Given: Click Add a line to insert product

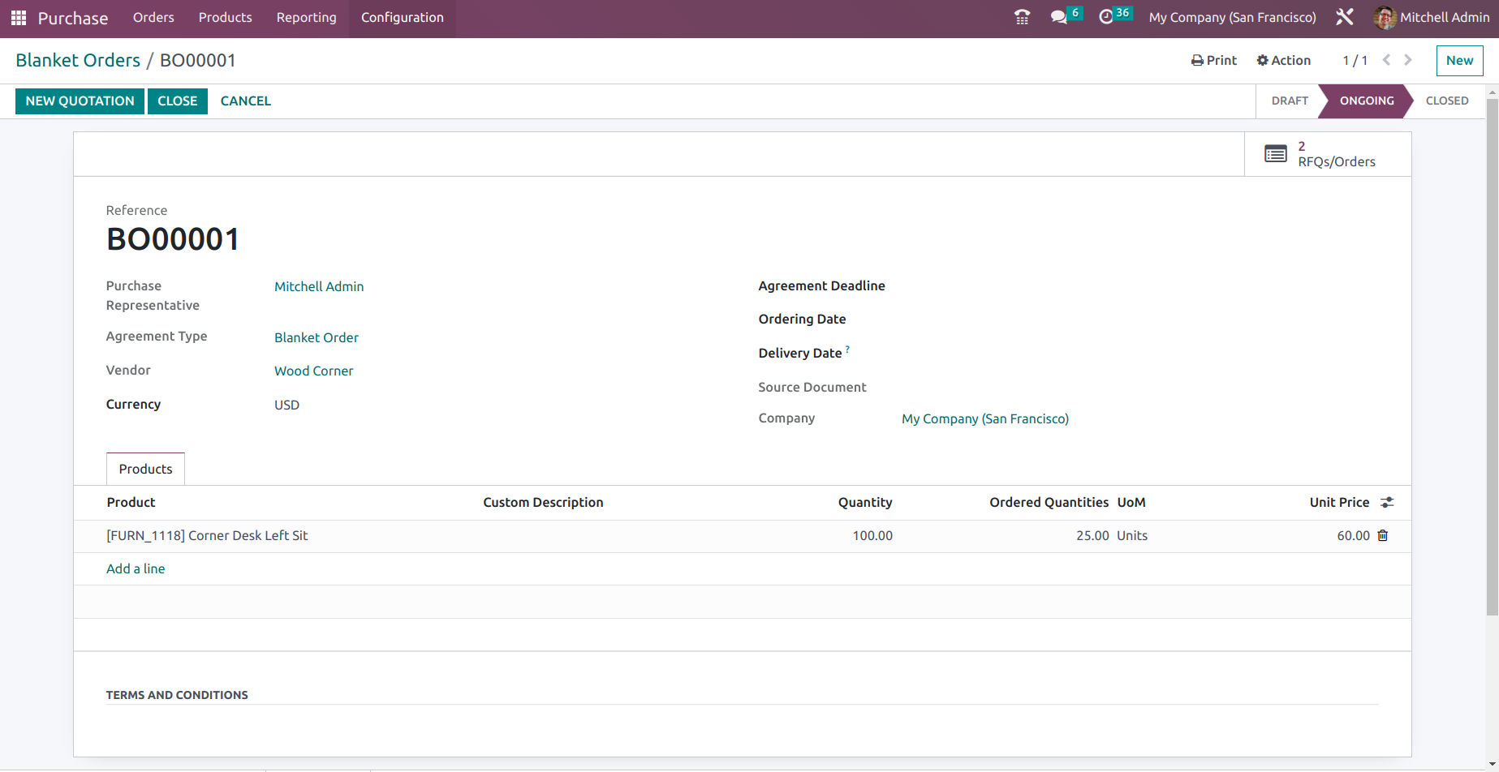Looking at the screenshot, I should [135, 568].
